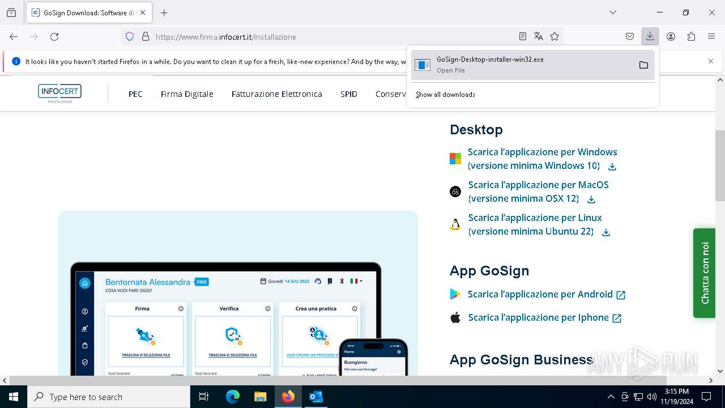Click the taskbar search box

109,397
